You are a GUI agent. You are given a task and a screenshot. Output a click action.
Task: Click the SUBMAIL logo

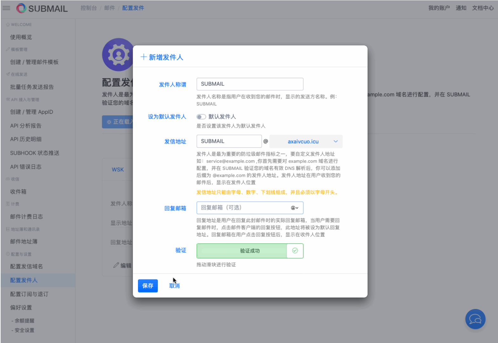pyautogui.click(x=42, y=8)
